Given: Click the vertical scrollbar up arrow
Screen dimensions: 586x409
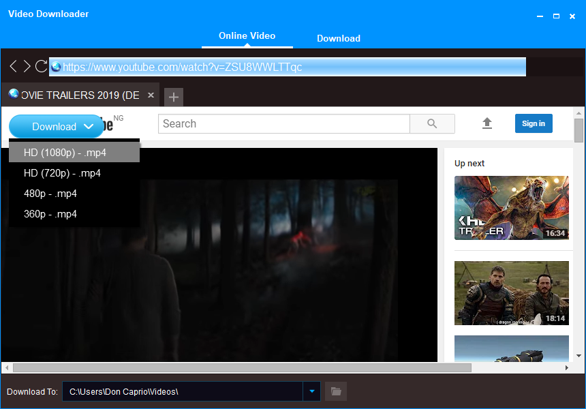Looking at the screenshot, I should (579, 113).
